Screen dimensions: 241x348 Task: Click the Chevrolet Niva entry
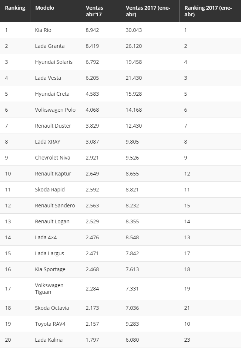53,158
